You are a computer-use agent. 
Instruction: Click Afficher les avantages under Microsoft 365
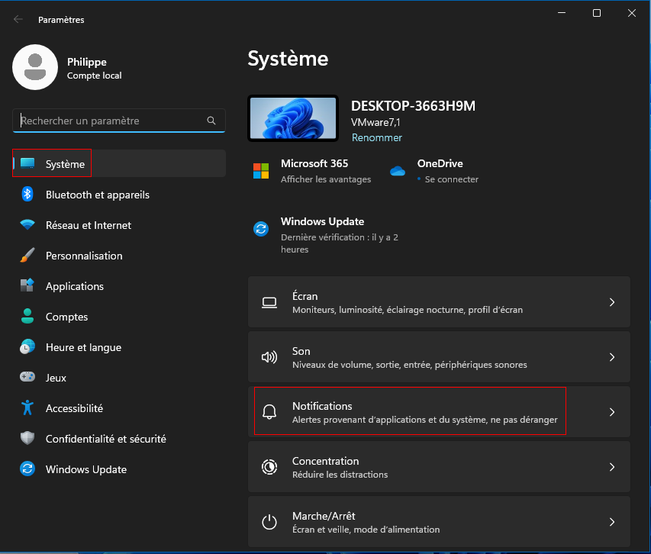tap(326, 179)
